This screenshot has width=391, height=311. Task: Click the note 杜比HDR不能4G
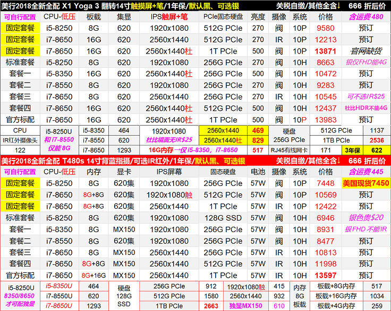coord(366,108)
